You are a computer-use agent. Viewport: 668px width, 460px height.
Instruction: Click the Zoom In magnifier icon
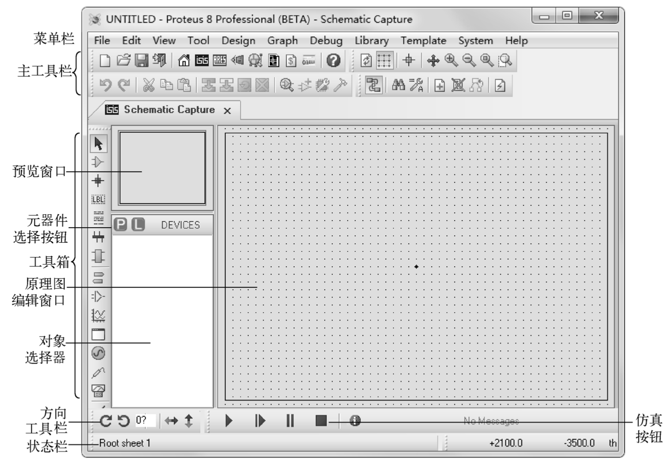[451, 60]
